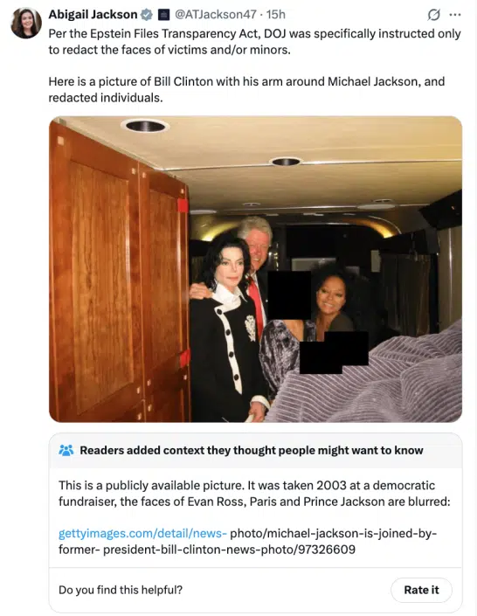This screenshot has height=616, width=477.
Task: Open the @ATJackson47 handle
Action: pyautogui.click(x=215, y=15)
